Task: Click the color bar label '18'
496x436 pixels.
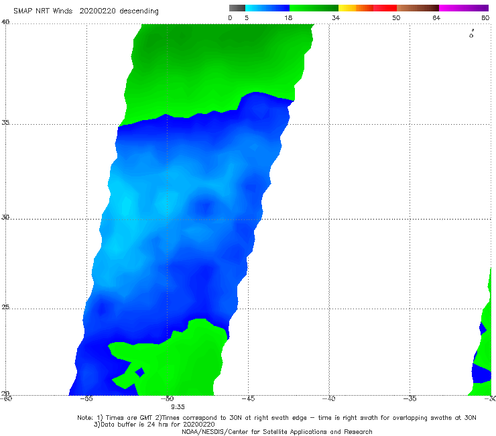Action: (x=288, y=17)
